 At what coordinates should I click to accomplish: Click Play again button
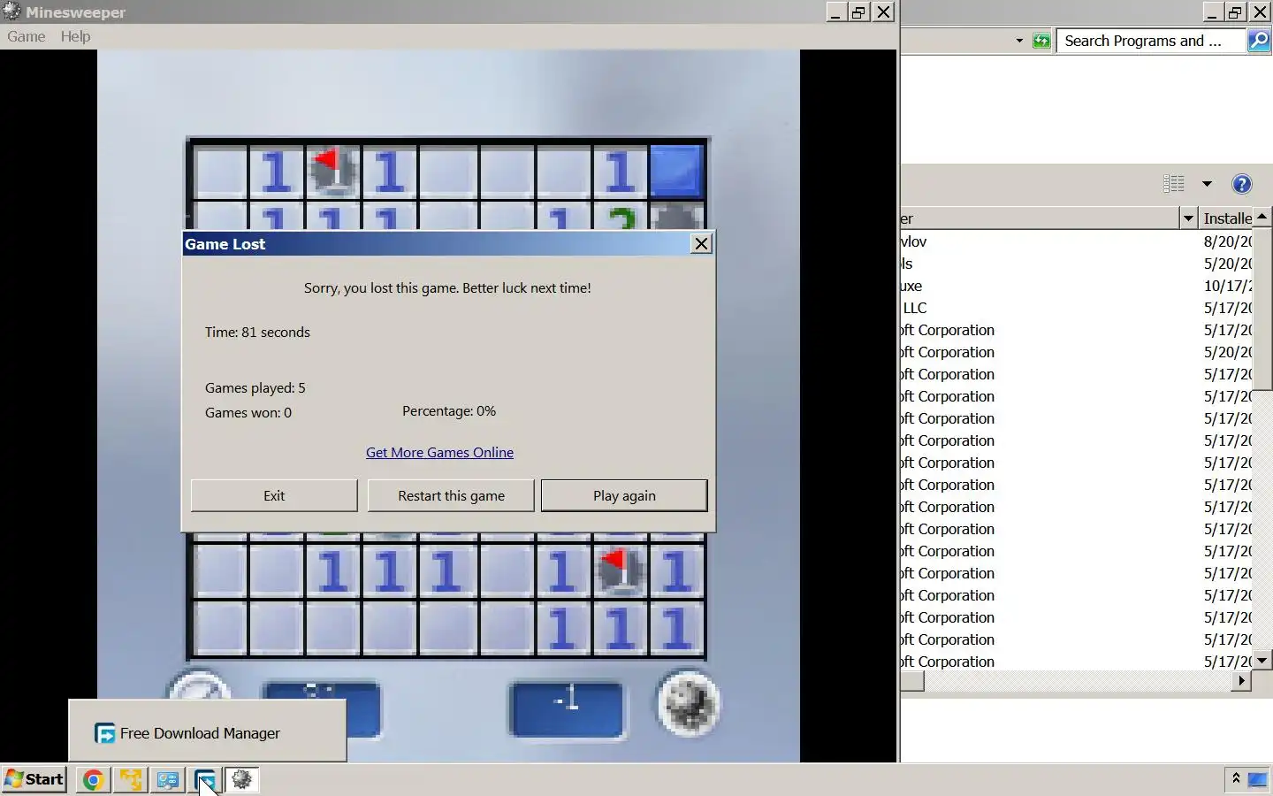pyautogui.click(x=624, y=495)
